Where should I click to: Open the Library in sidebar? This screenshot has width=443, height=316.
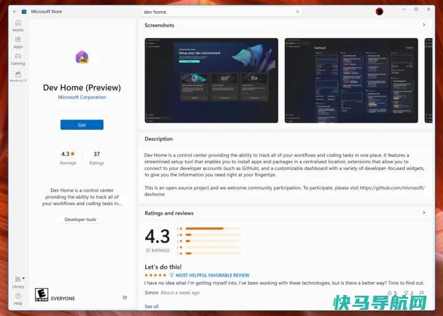(x=18, y=282)
